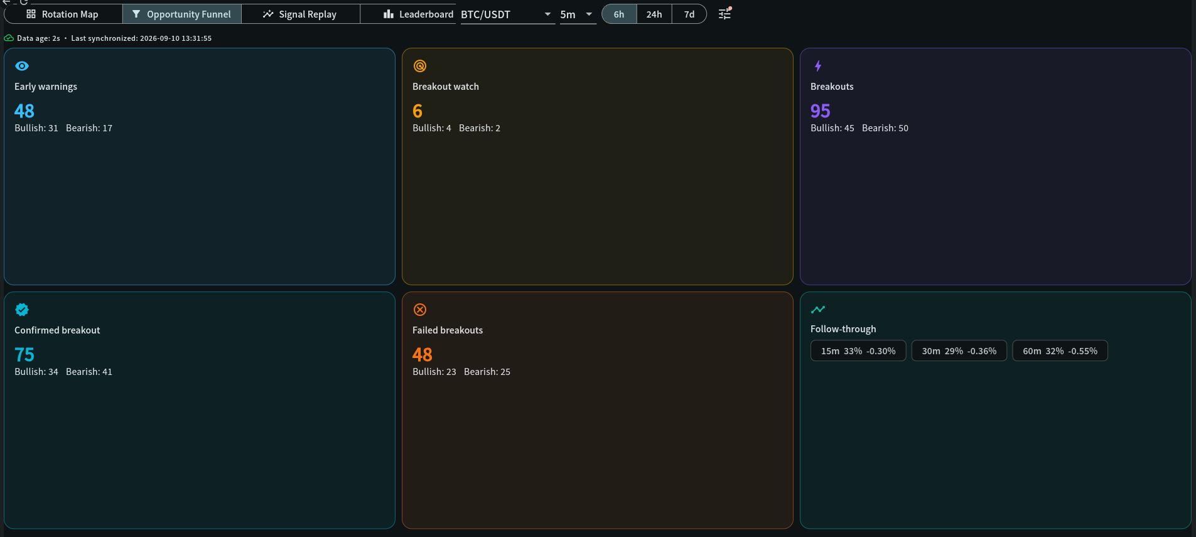The image size is (1196, 537).
Task: Open the filter settings sliders icon
Action: tap(725, 13)
